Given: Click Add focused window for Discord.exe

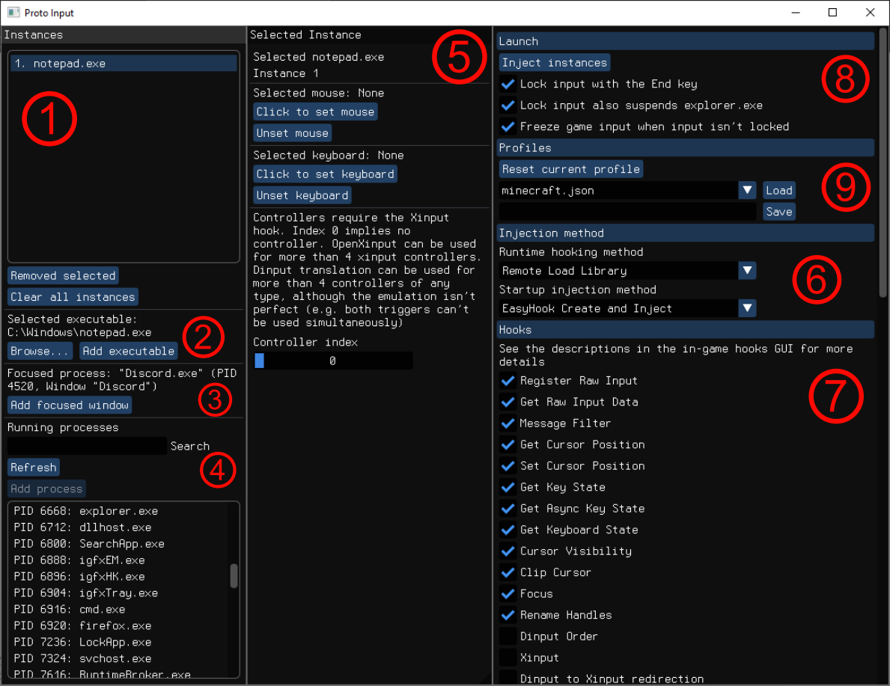Looking at the screenshot, I should 69,405.
